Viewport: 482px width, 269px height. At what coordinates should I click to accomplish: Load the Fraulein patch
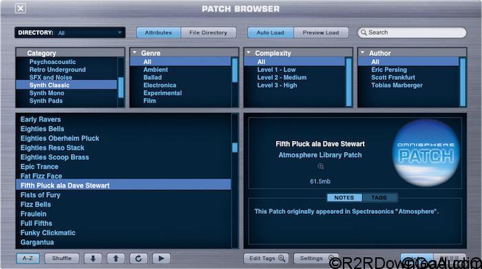tap(34, 214)
